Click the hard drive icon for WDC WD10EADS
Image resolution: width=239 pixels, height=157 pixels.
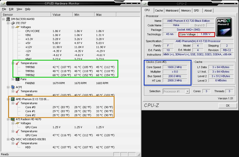pyautogui.click(x=13, y=139)
